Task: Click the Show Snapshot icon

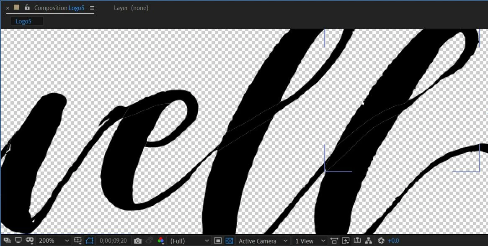Action: 150,241
